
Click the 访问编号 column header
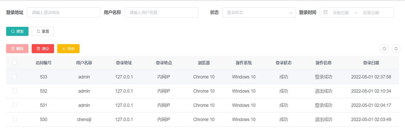[x=44, y=63]
